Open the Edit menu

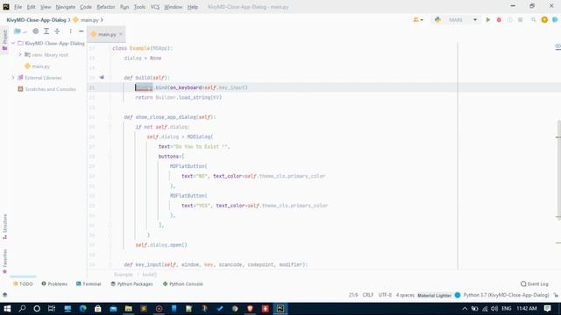tap(32, 7)
